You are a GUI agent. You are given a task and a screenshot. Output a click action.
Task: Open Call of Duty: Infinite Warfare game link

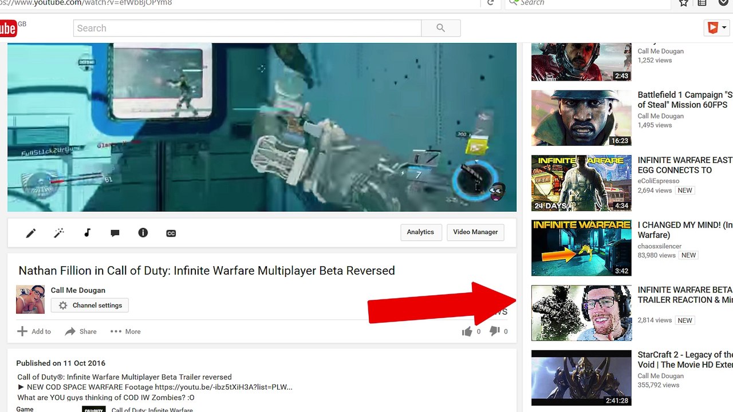tap(152, 410)
